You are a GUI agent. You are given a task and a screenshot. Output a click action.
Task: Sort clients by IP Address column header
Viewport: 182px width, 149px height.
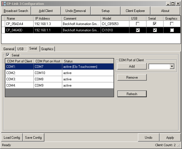pos(47,19)
